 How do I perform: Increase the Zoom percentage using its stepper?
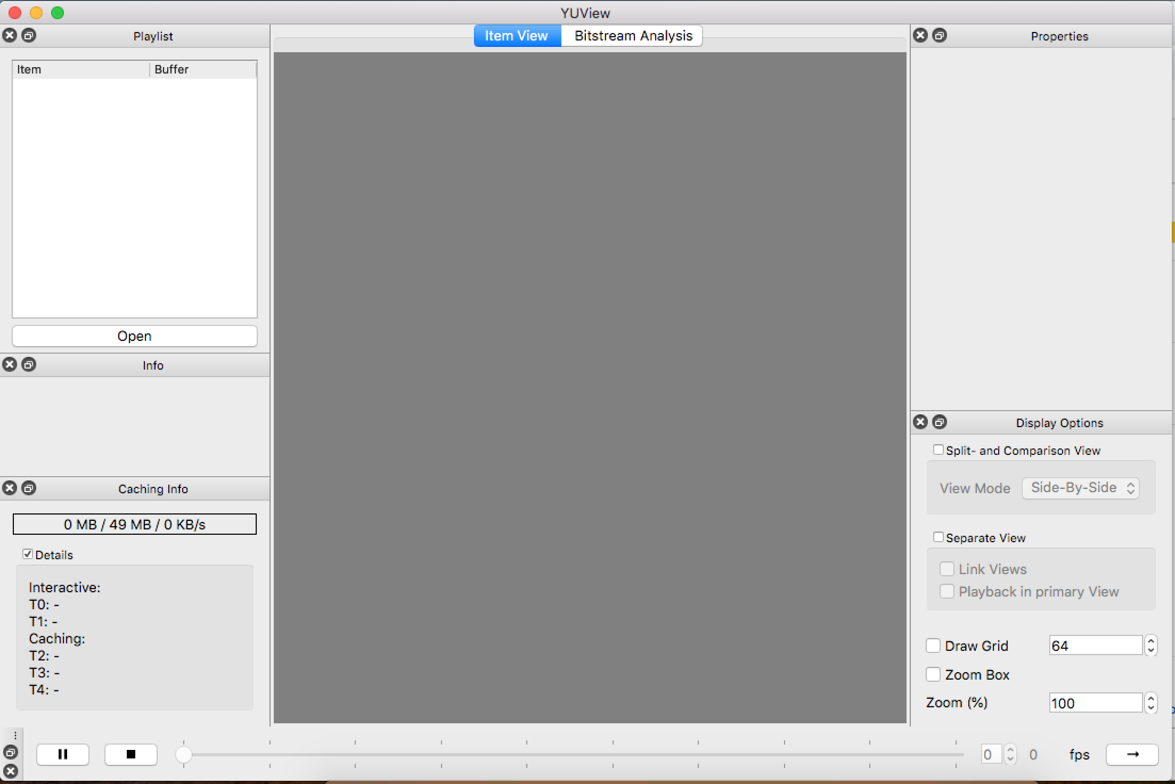click(x=1150, y=698)
